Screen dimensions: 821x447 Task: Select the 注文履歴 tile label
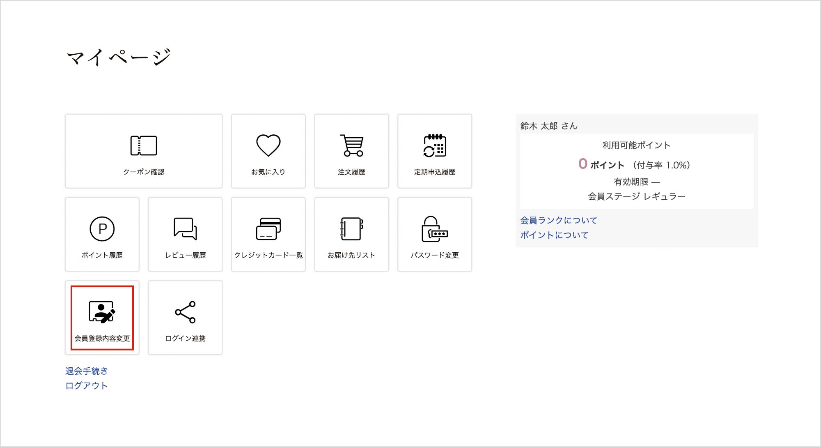click(351, 172)
